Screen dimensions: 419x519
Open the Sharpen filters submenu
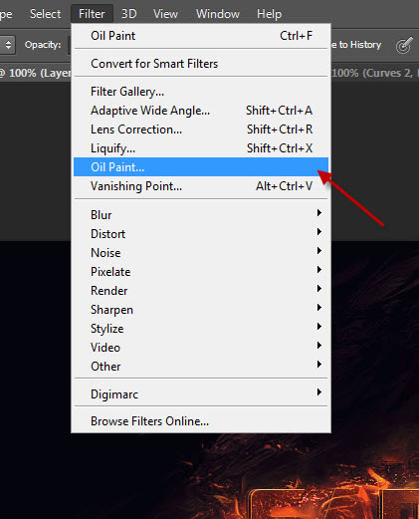click(201, 310)
